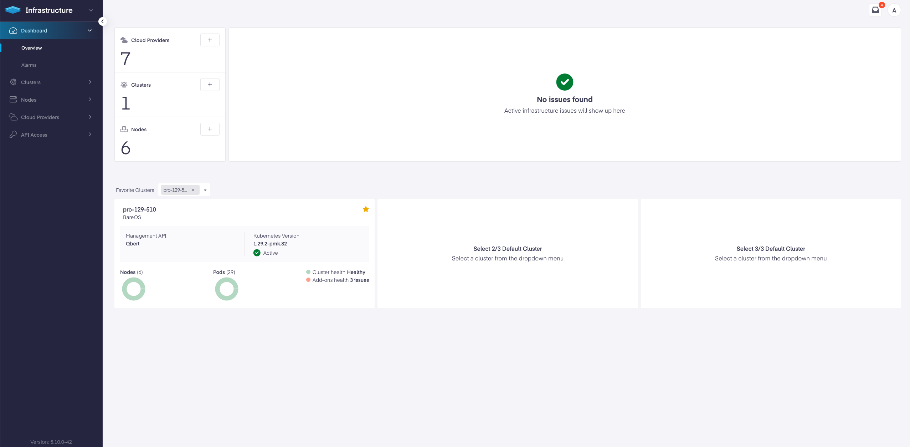Image resolution: width=910 pixels, height=447 pixels.
Task: Switch to the Alarms page
Action: coord(29,65)
